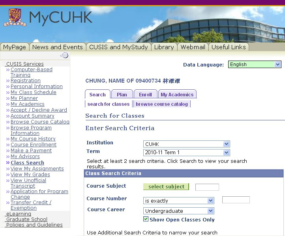Open the Registration link

click(x=25, y=80)
